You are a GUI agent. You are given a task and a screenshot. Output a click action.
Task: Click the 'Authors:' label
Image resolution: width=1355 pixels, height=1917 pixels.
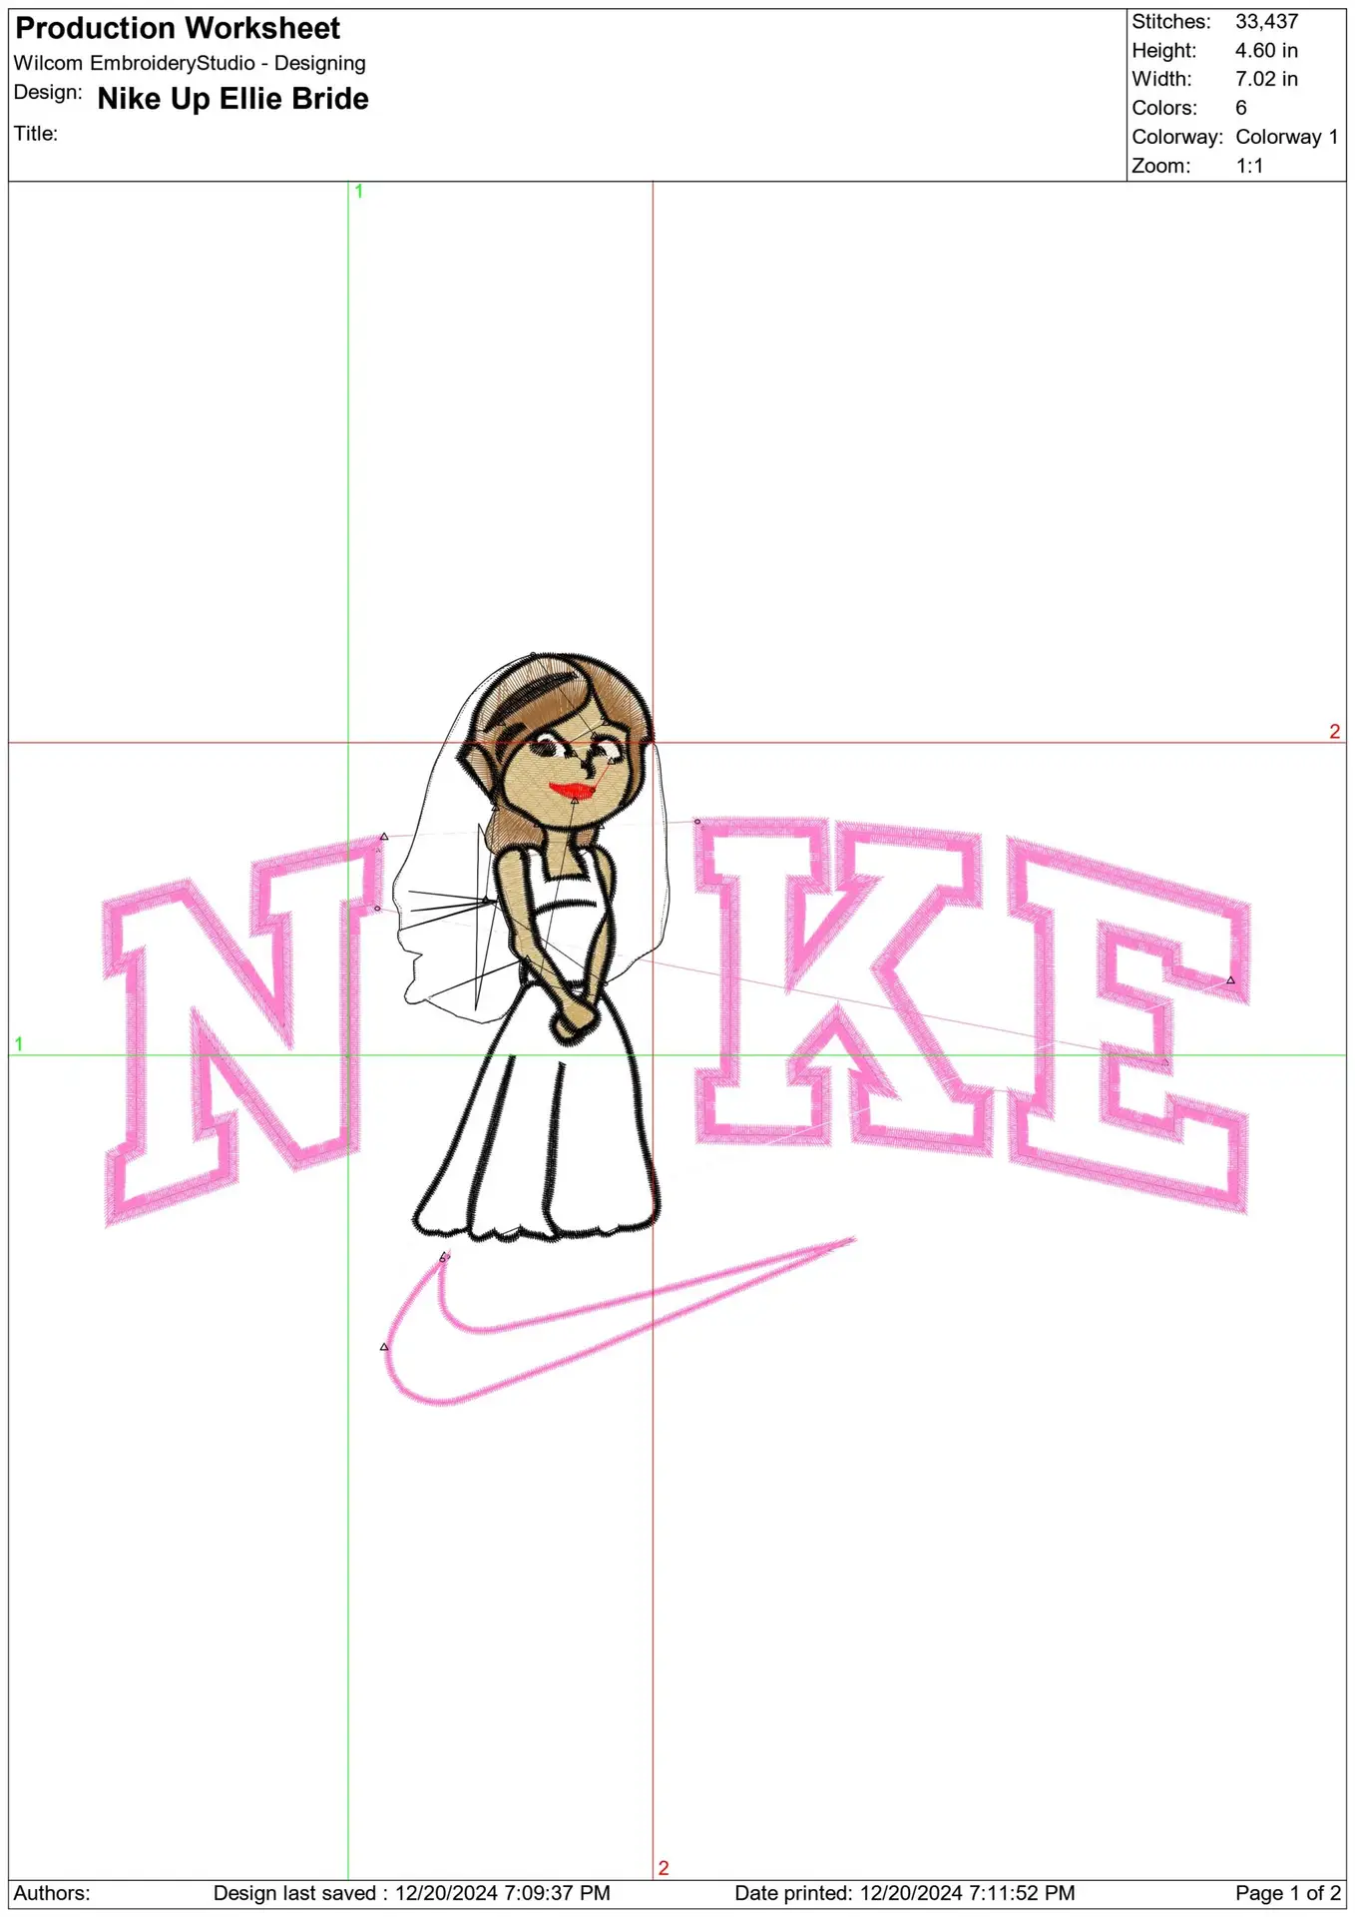(52, 1893)
